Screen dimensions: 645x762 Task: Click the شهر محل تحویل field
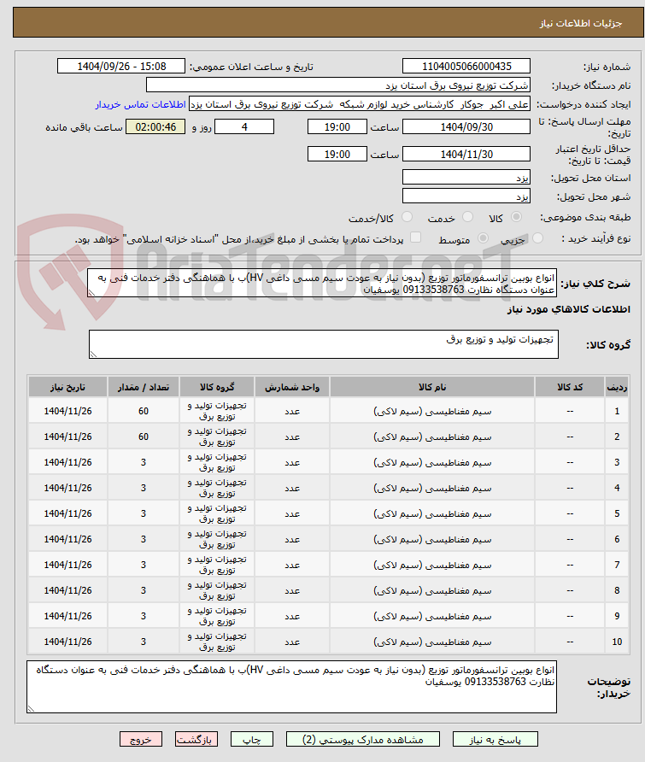tap(466, 196)
